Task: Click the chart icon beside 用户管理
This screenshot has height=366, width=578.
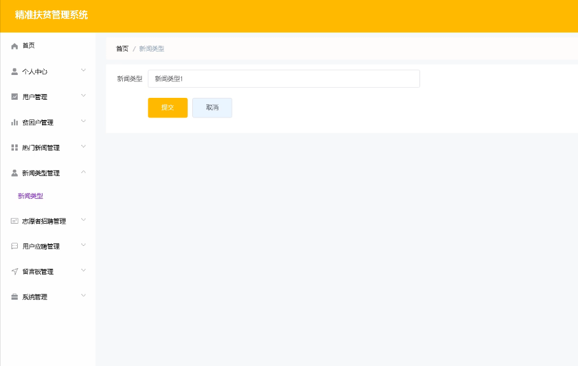Action: click(15, 97)
